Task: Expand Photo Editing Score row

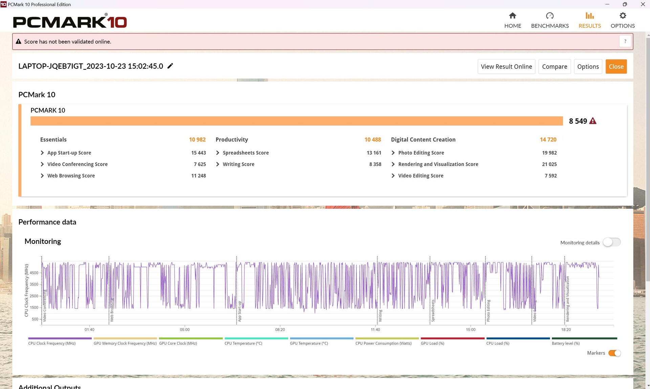Action: click(393, 153)
